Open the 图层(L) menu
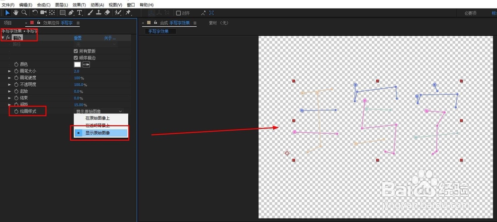497x222 pixels. 62,5
